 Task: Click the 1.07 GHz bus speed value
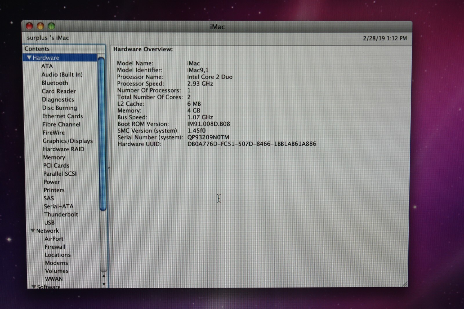200,117
